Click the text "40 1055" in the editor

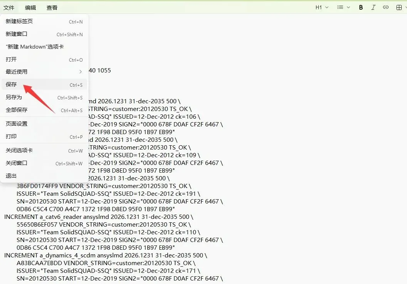coord(100,71)
